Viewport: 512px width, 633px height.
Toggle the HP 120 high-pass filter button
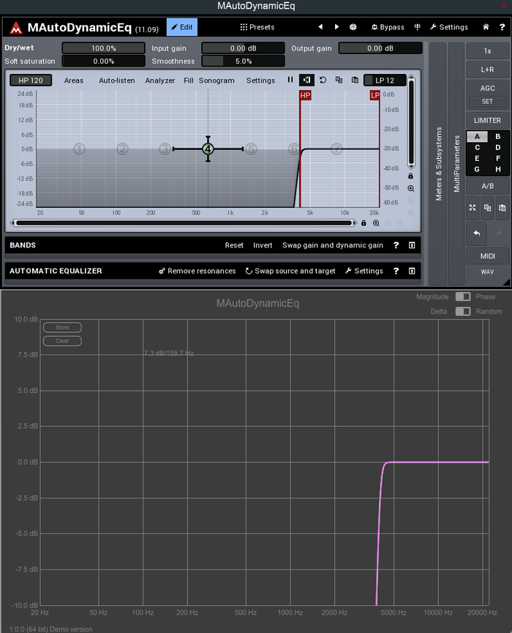tap(31, 80)
